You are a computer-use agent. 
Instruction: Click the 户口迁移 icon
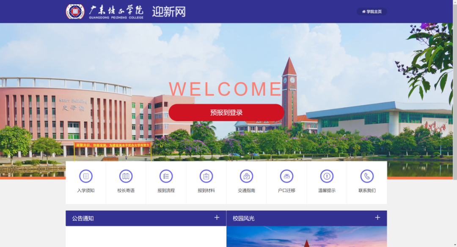click(x=286, y=177)
